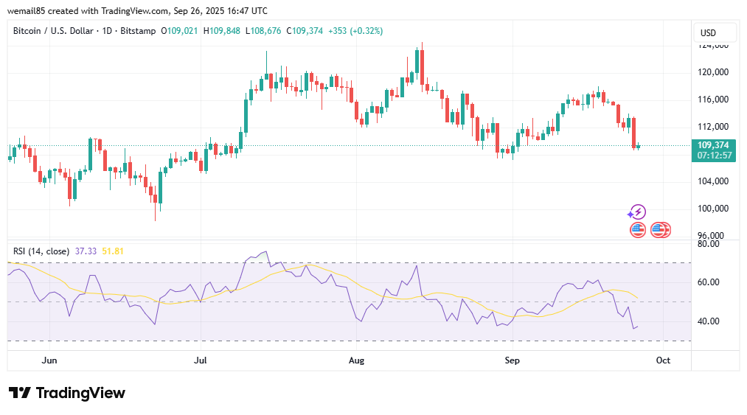Click the RSI (14, close) indicator label
Viewport: 747px width, 415px height.
click(41, 251)
